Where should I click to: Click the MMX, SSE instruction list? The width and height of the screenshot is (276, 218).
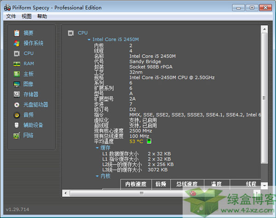click(x=195, y=115)
